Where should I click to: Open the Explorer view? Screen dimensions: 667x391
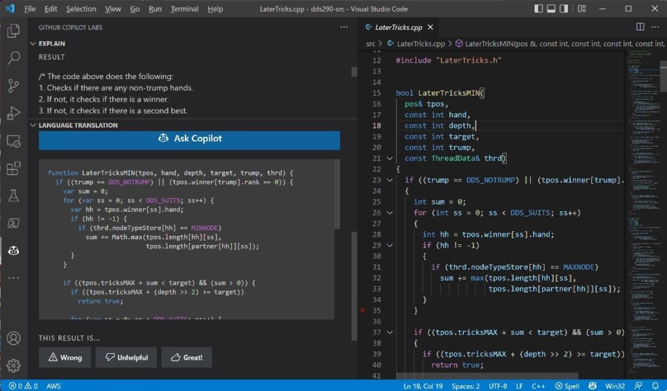point(13,30)
